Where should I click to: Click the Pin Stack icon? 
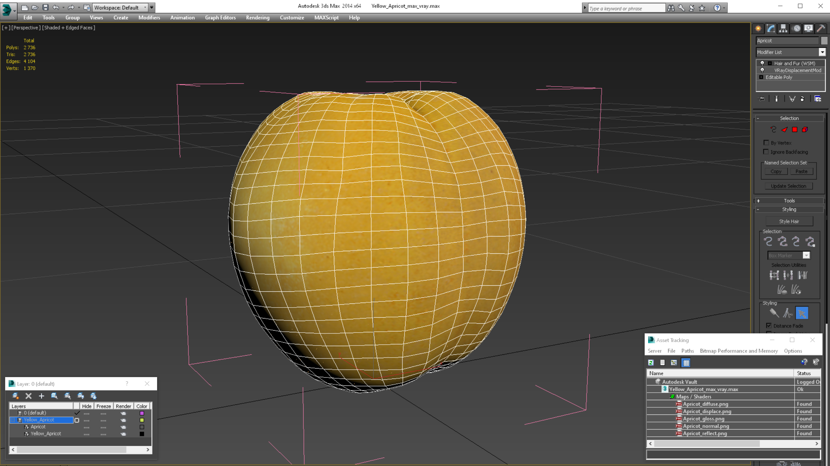[762, 99]
